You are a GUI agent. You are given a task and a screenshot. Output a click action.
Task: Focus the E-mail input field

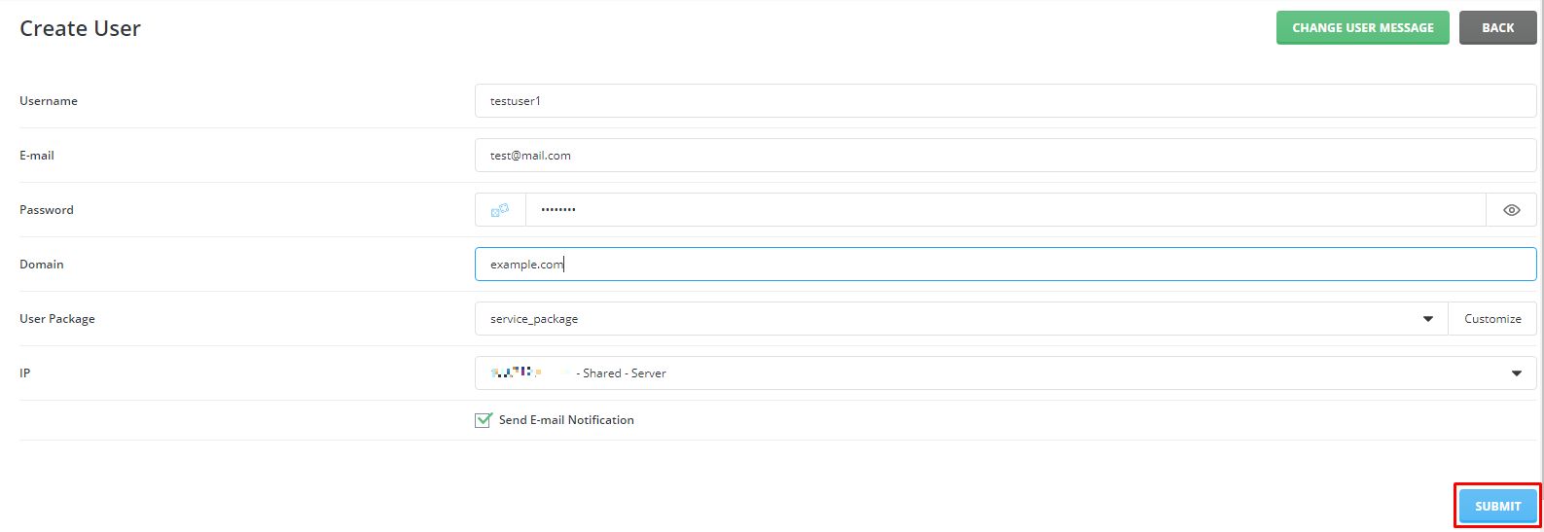pos(1005,156)
